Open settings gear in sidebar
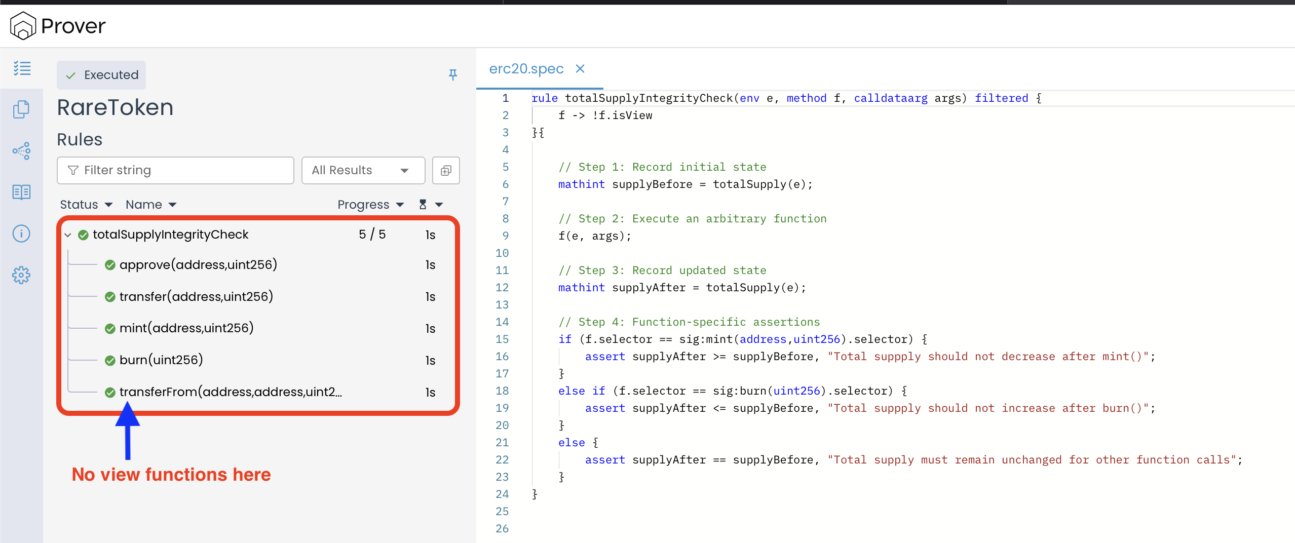 [x=21, y=275]
